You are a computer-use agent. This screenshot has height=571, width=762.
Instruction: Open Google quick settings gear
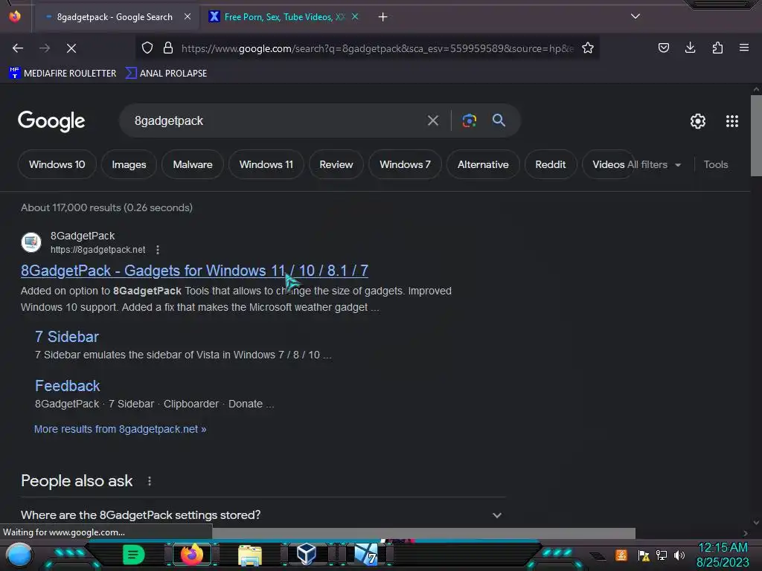(698, 121)
